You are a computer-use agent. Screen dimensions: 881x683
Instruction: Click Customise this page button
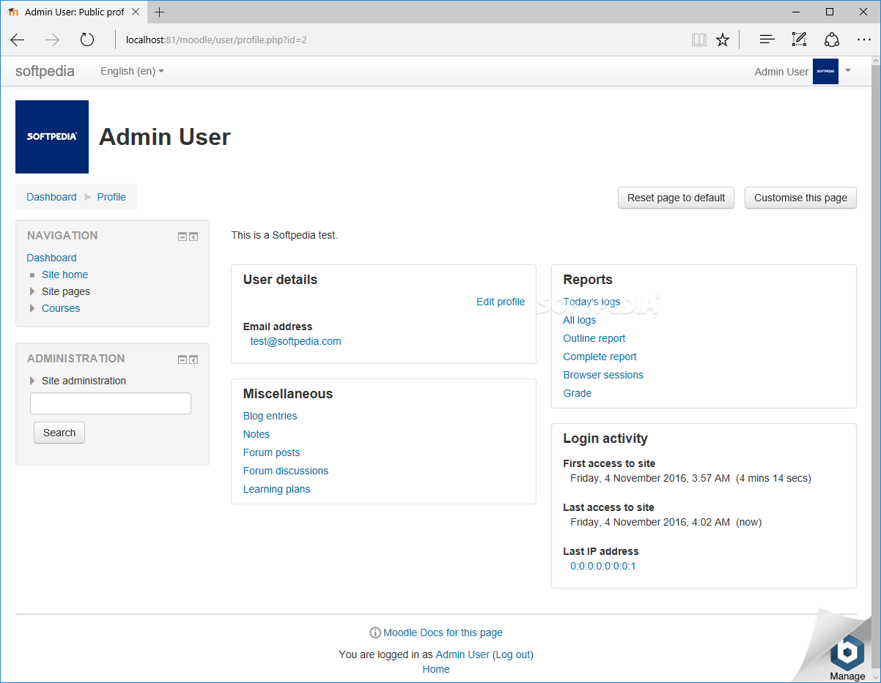(800, 198)
